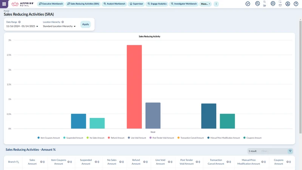
Task: Toggle Suspended Amount series in legend
Action: pos(73,138)
